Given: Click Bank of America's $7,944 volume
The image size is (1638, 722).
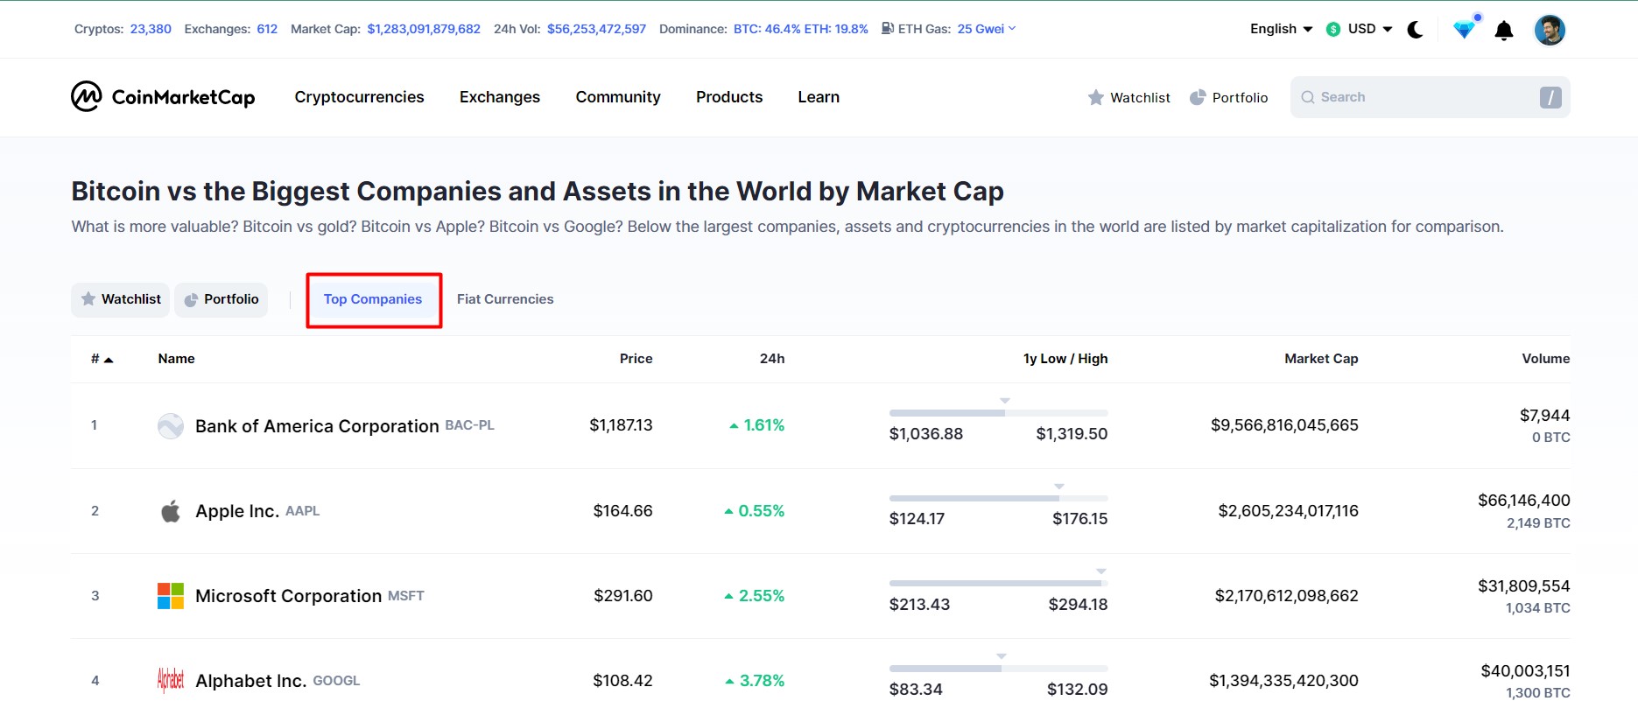Looking at the screenshot, I should (1545, 416).
